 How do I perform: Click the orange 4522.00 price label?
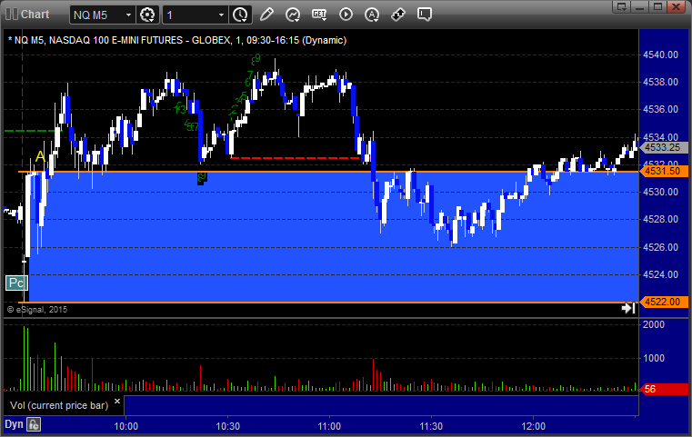664,302
